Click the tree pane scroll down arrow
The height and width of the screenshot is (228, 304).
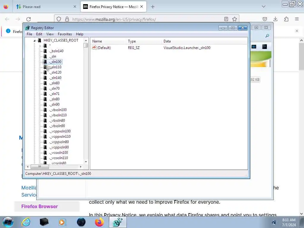click(x=86, y=162)
